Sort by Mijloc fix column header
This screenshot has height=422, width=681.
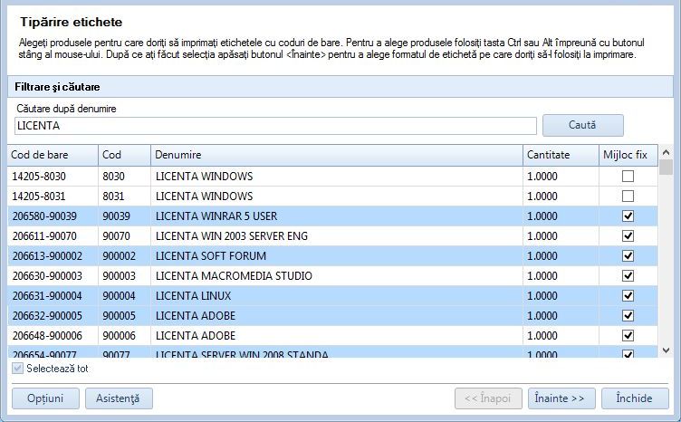pos(628,155)
